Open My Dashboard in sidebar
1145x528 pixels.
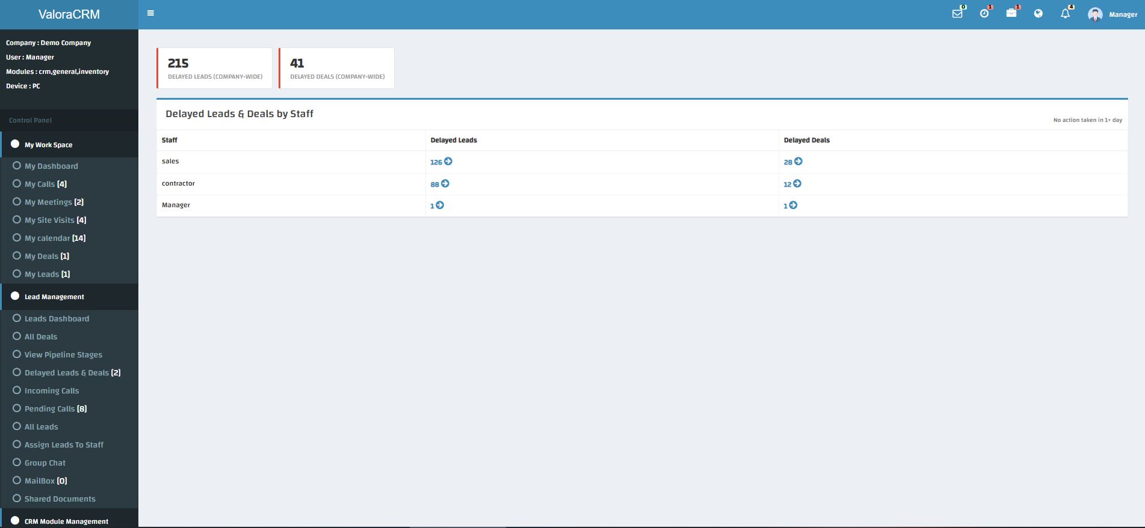click(x=51, y=166)
